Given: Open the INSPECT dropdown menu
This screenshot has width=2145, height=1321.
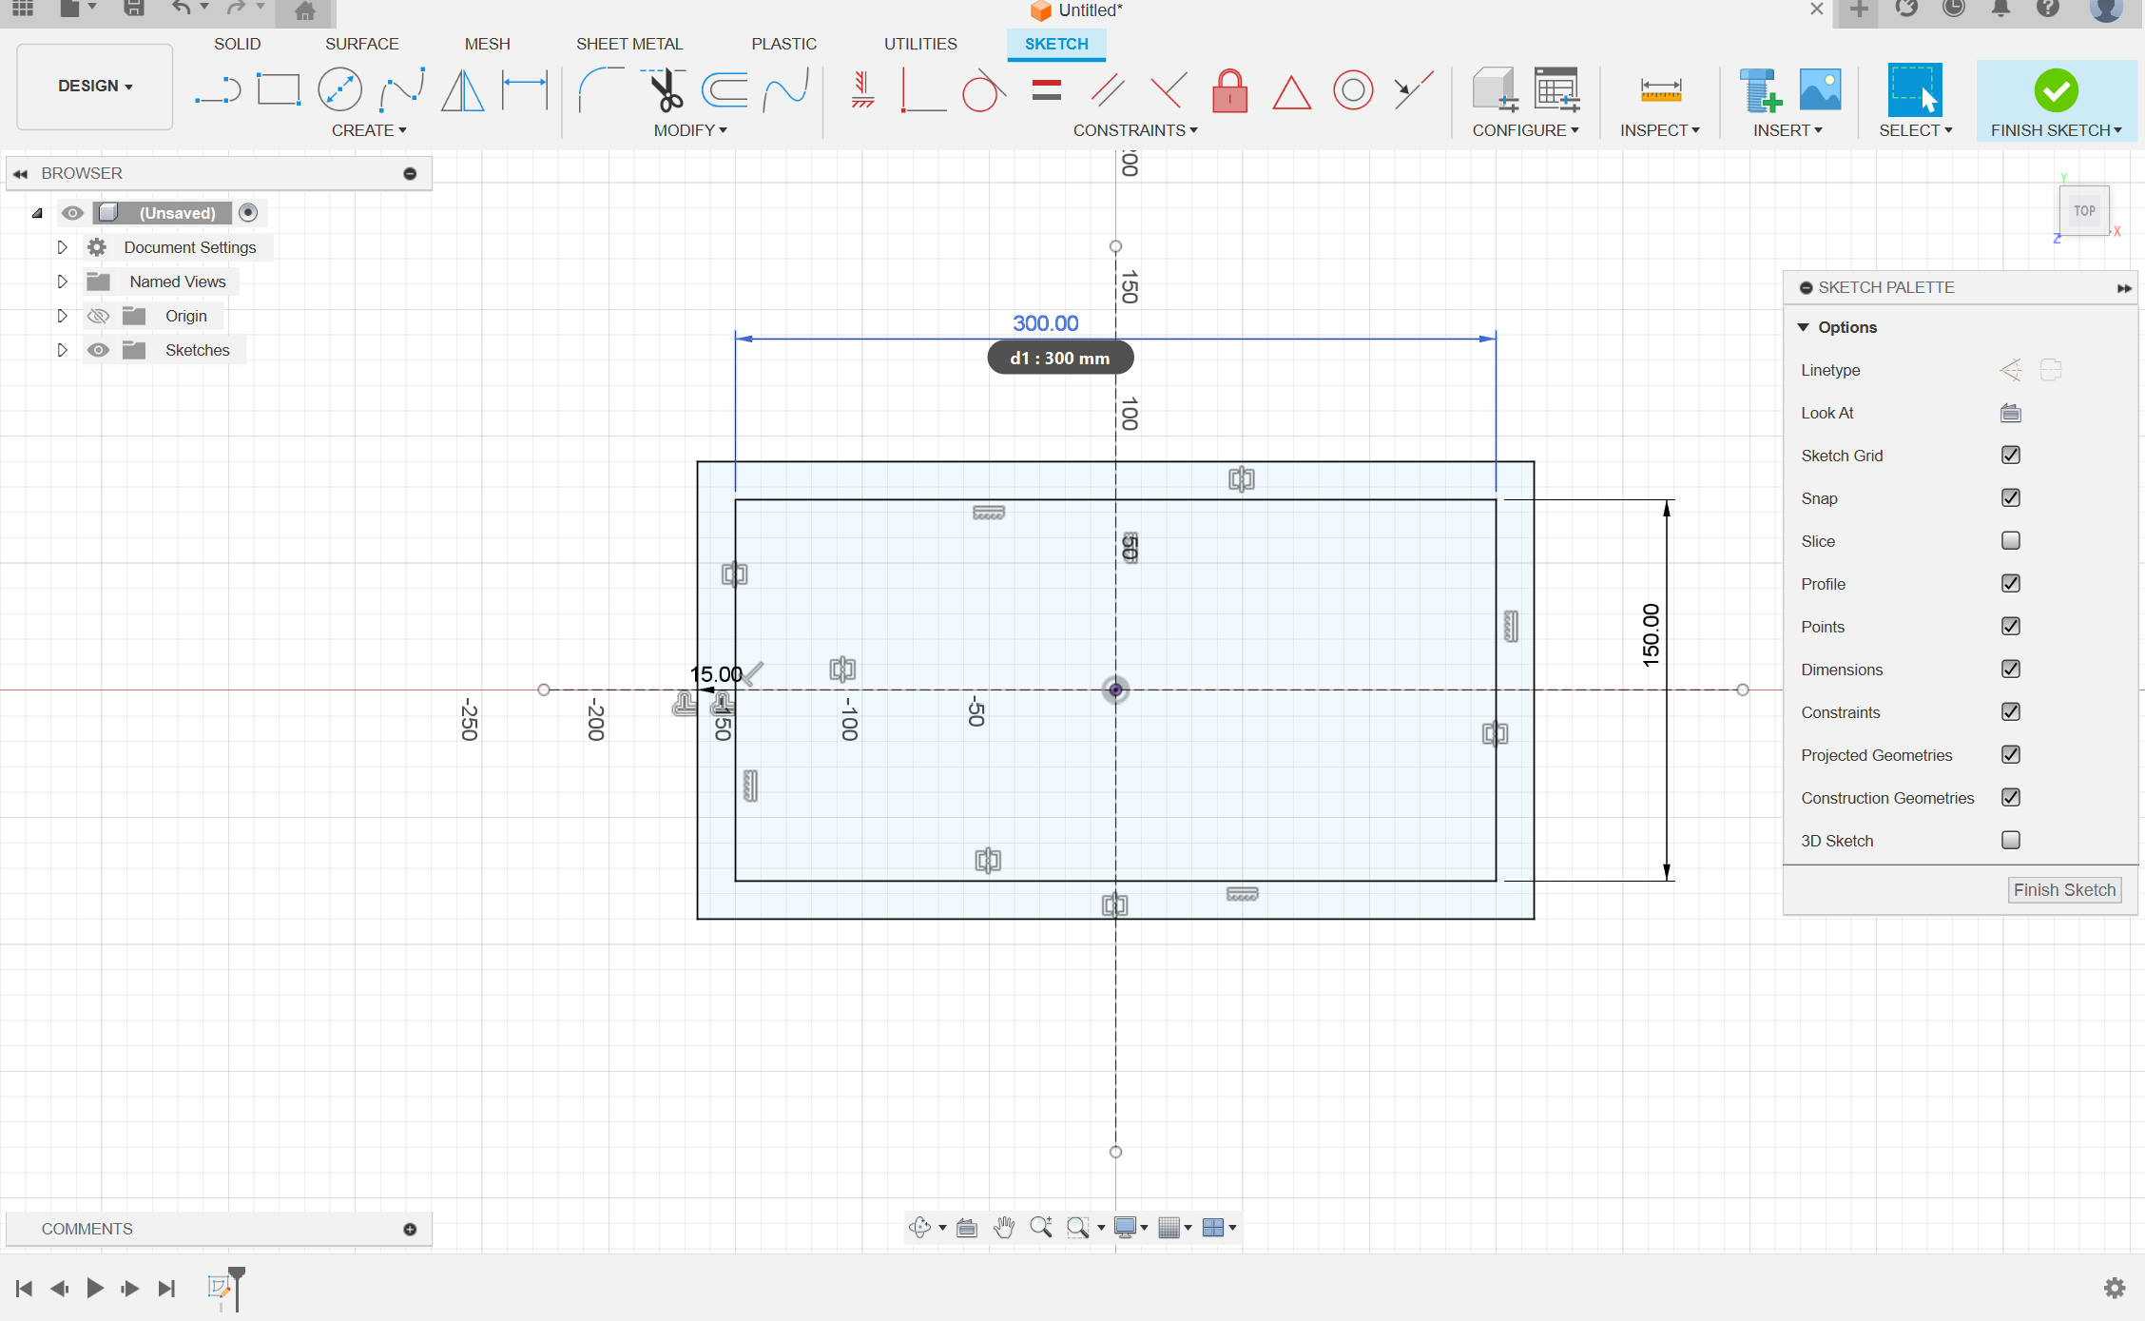Looking at the screenshot, I should 1660,130.
